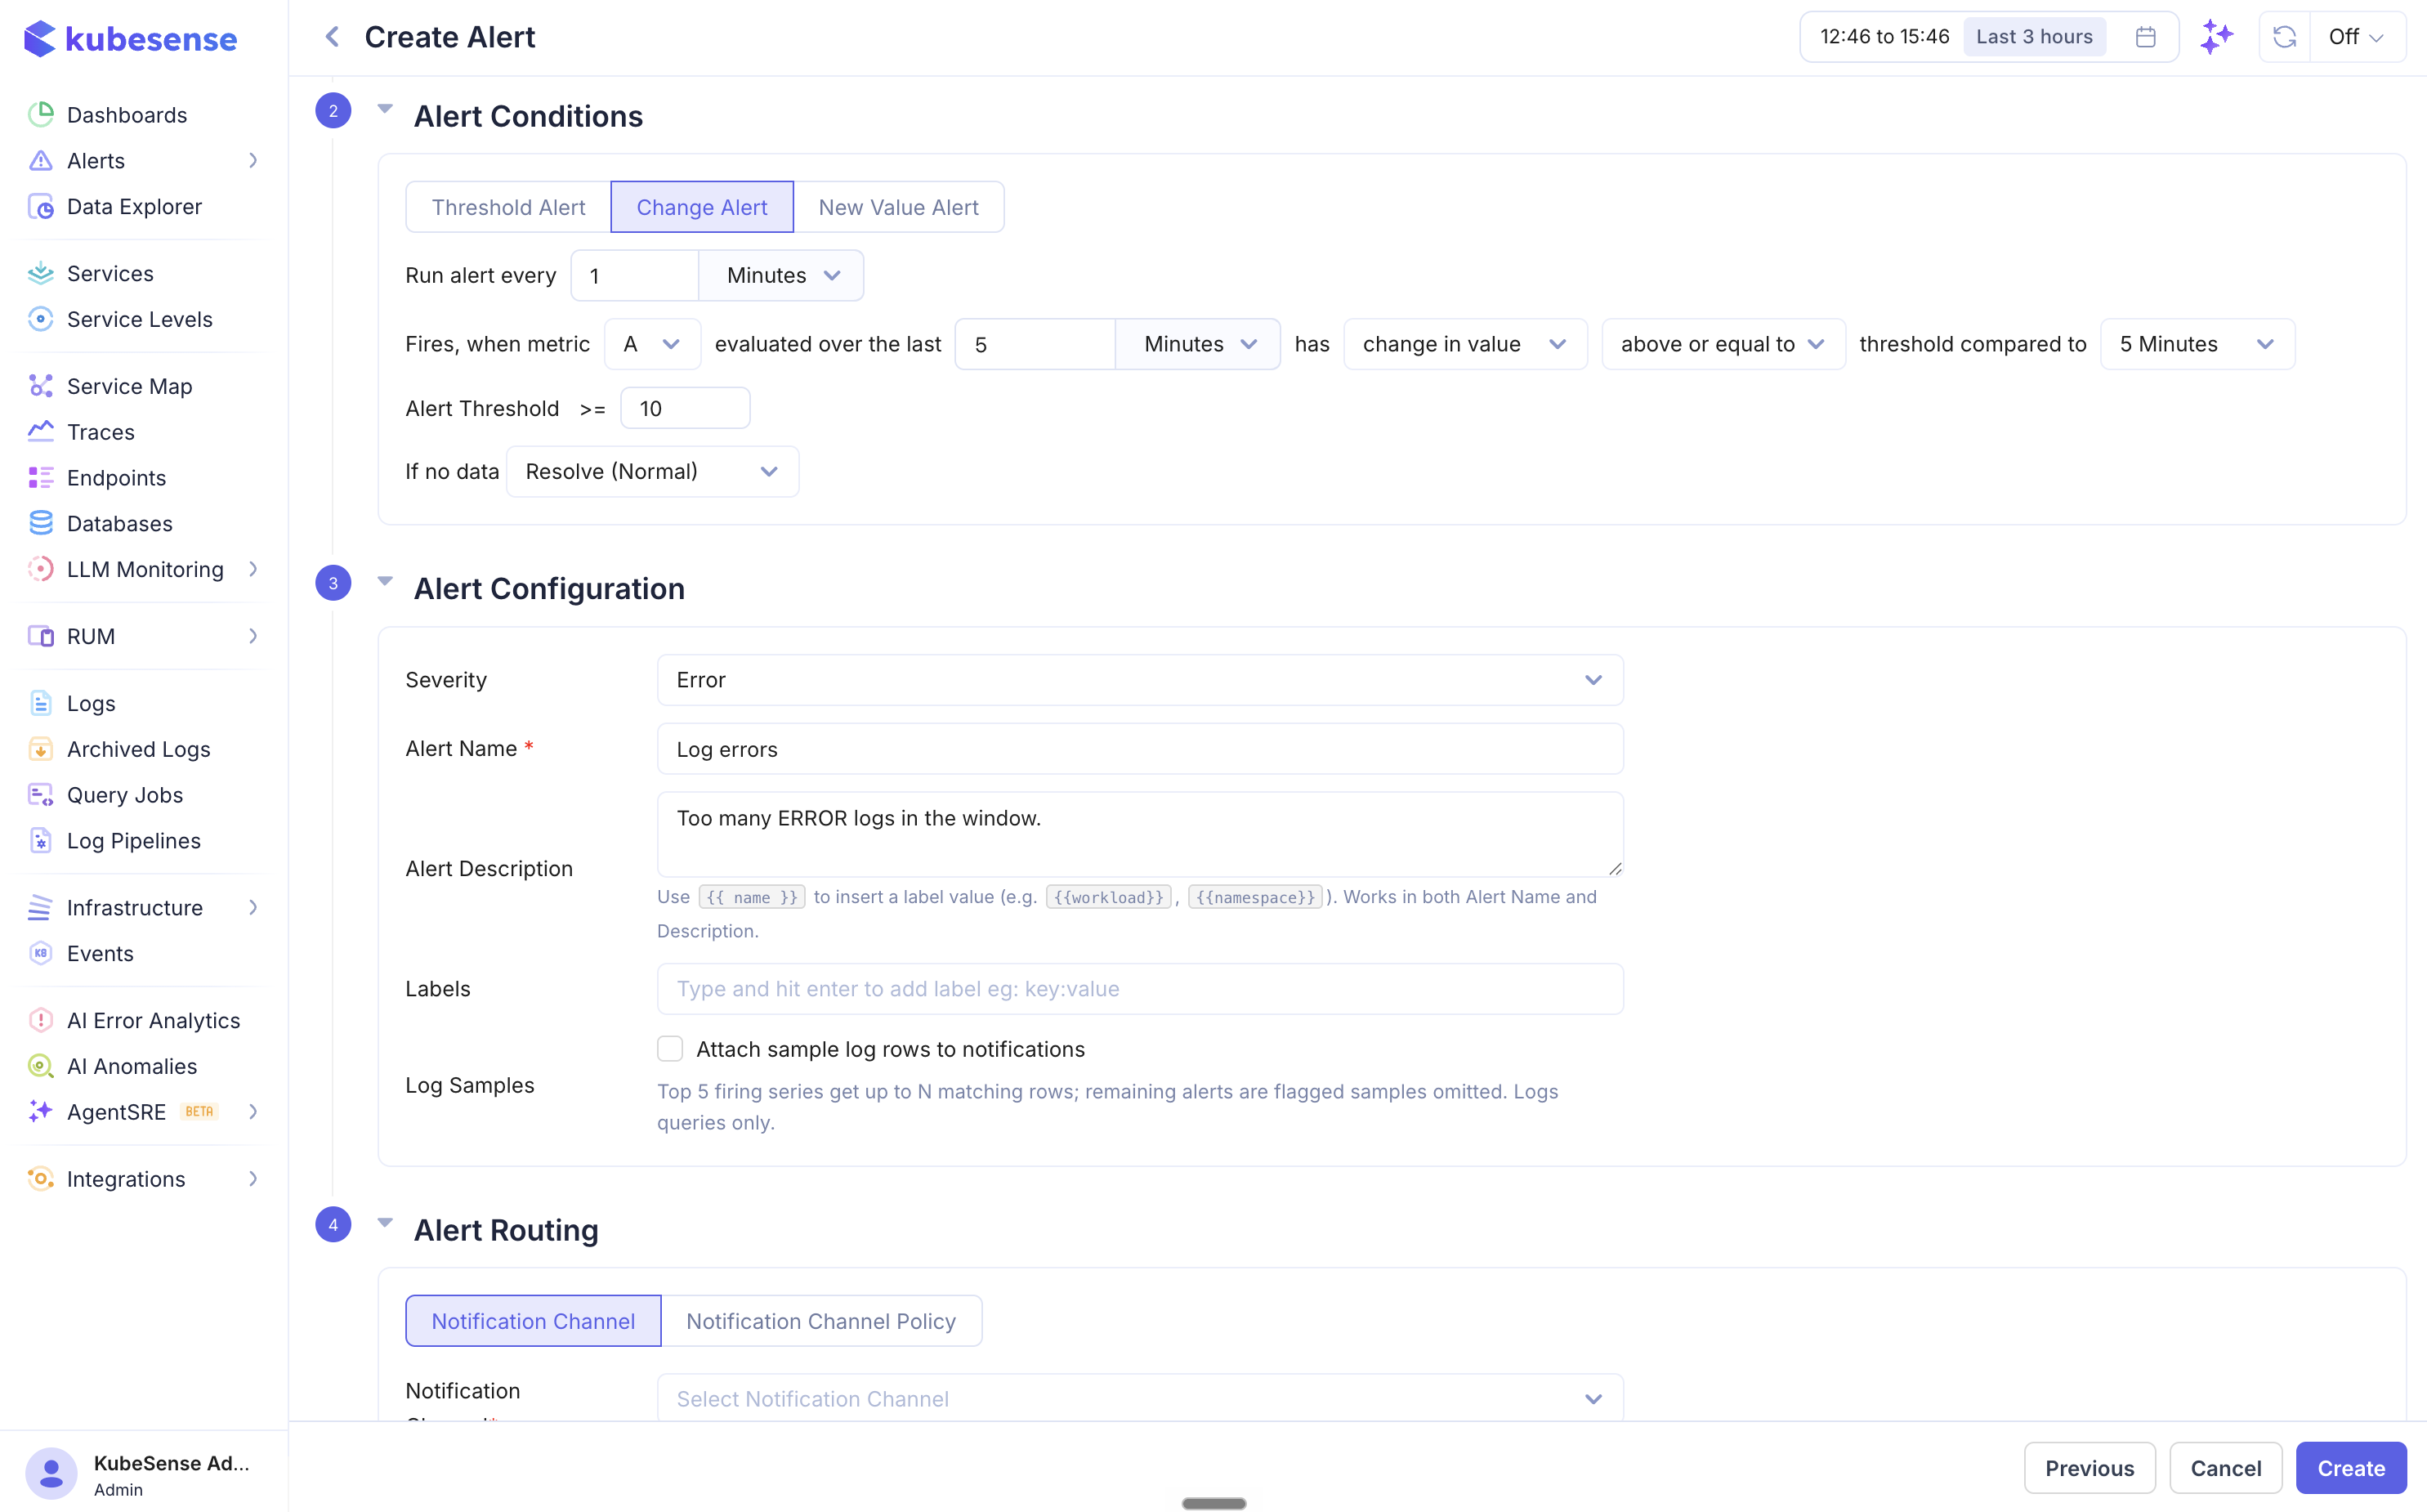Collapse the Alert Conditions section
Screen dimensions: 2427x1512
pos(385,110)
